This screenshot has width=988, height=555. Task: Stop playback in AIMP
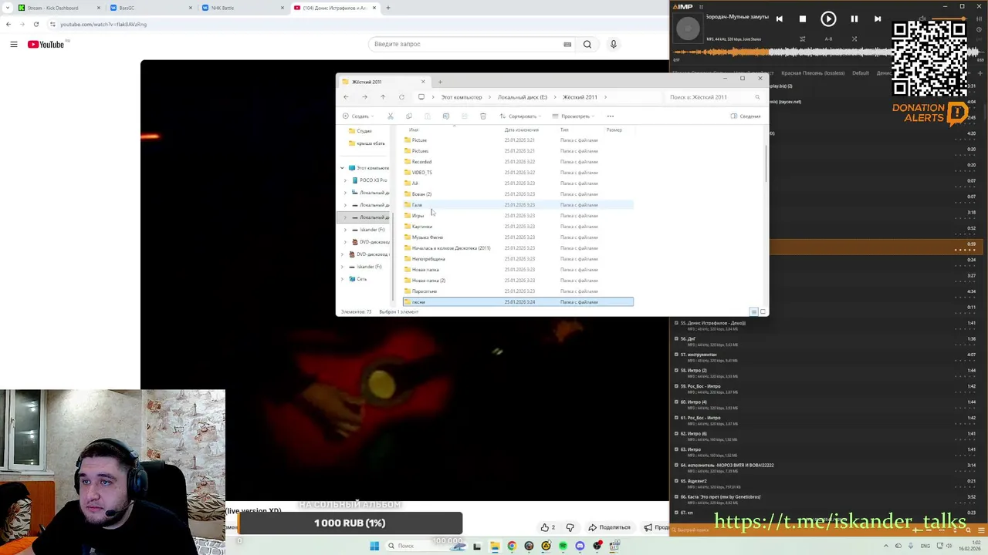click(x=803, y=18)
